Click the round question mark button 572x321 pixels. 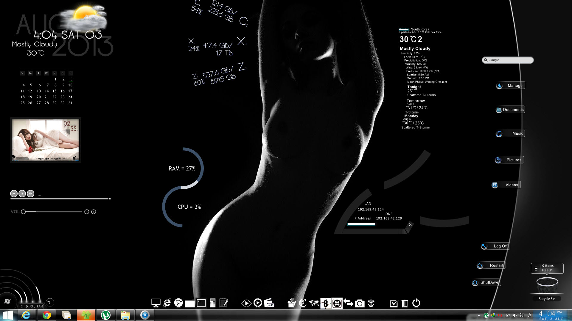[50, 303]
